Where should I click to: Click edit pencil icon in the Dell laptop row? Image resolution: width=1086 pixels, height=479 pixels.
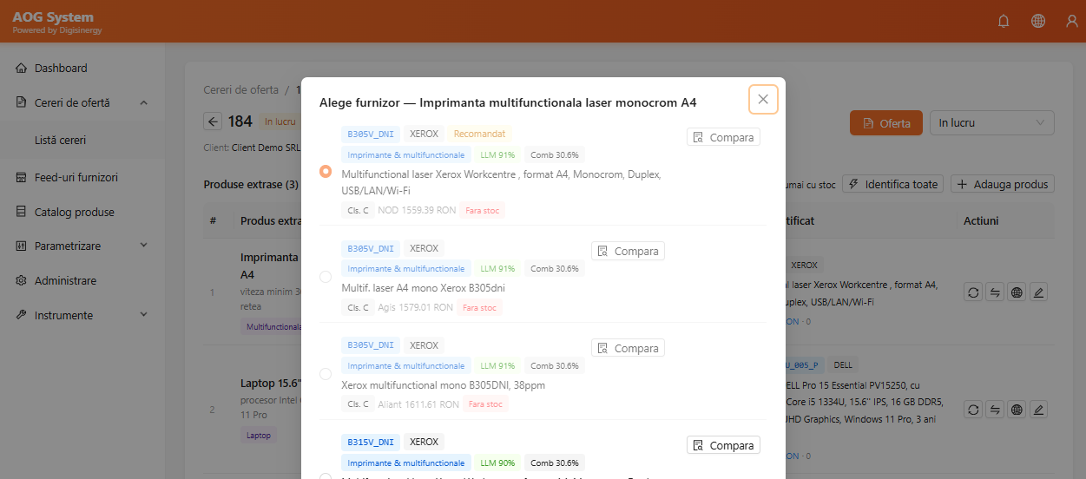tap(1038, 409)
